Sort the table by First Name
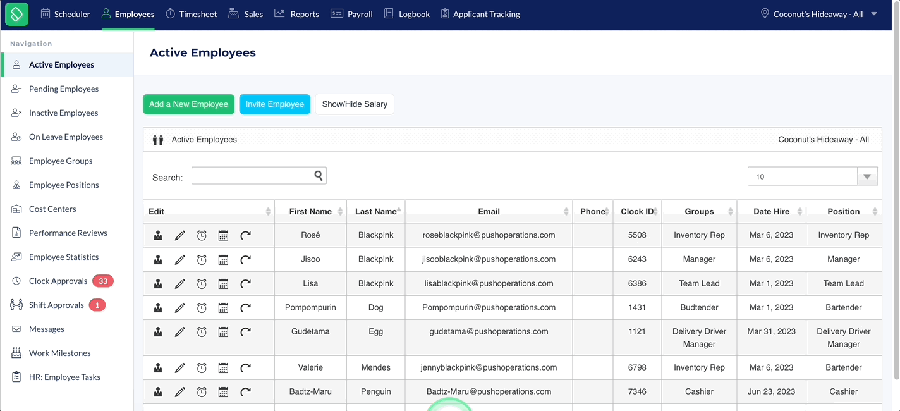Image resolution: width=900 pixels, height=411 pixels. (310, 211)
